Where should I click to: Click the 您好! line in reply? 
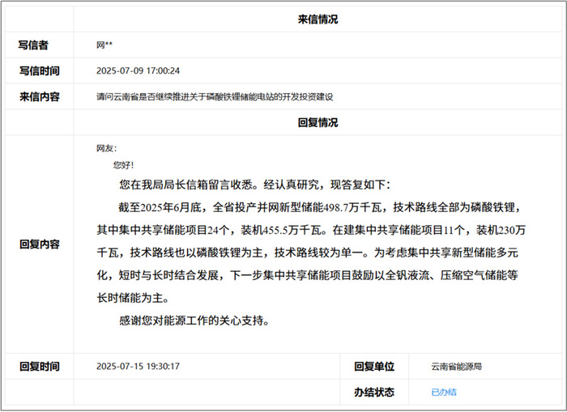point(123,165)
